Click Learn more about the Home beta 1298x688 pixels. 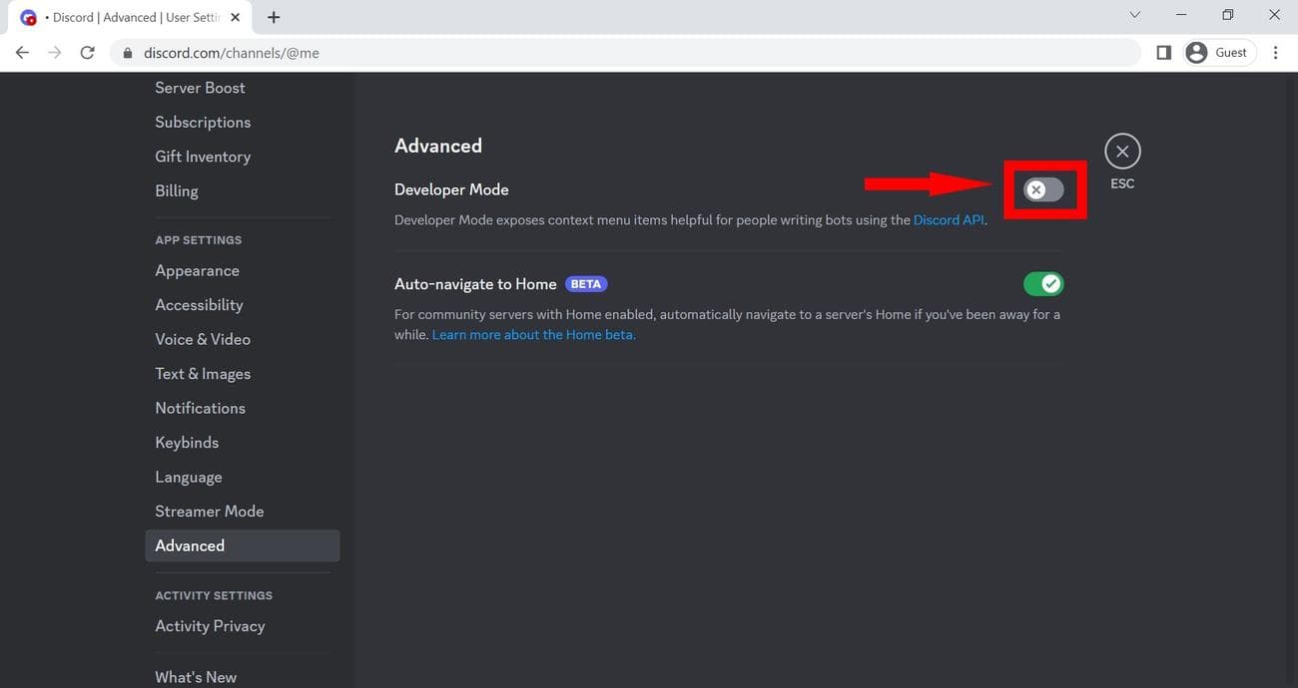pos(533,335)
